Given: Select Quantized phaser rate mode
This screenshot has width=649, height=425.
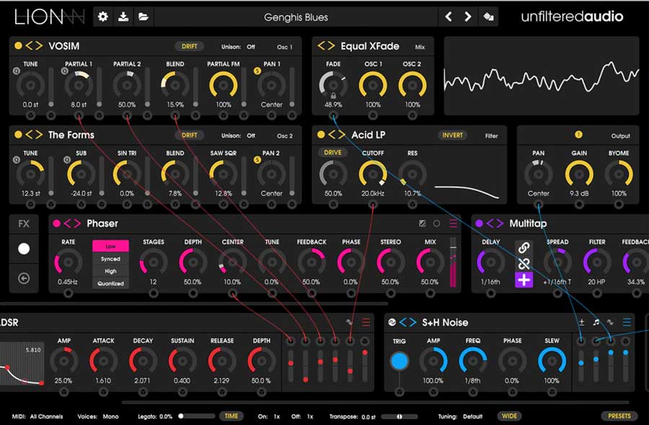Looking at the screenshot, I should coord(110,283).
